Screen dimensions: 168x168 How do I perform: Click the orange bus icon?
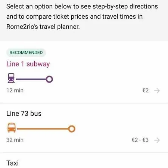click(12, 128)
